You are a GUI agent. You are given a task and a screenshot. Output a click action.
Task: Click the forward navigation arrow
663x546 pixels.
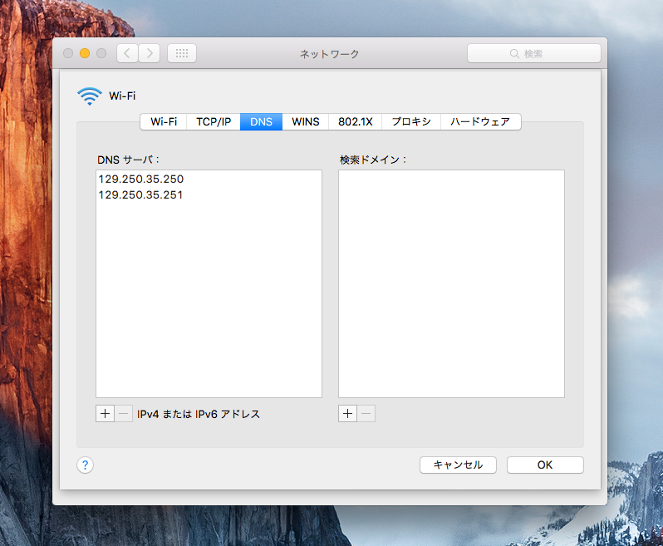[150, 53]
